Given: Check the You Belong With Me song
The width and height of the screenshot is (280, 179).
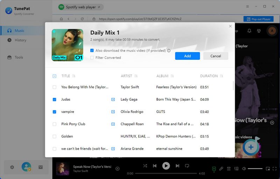Looking at the screenshot, I should click(55, 87).
